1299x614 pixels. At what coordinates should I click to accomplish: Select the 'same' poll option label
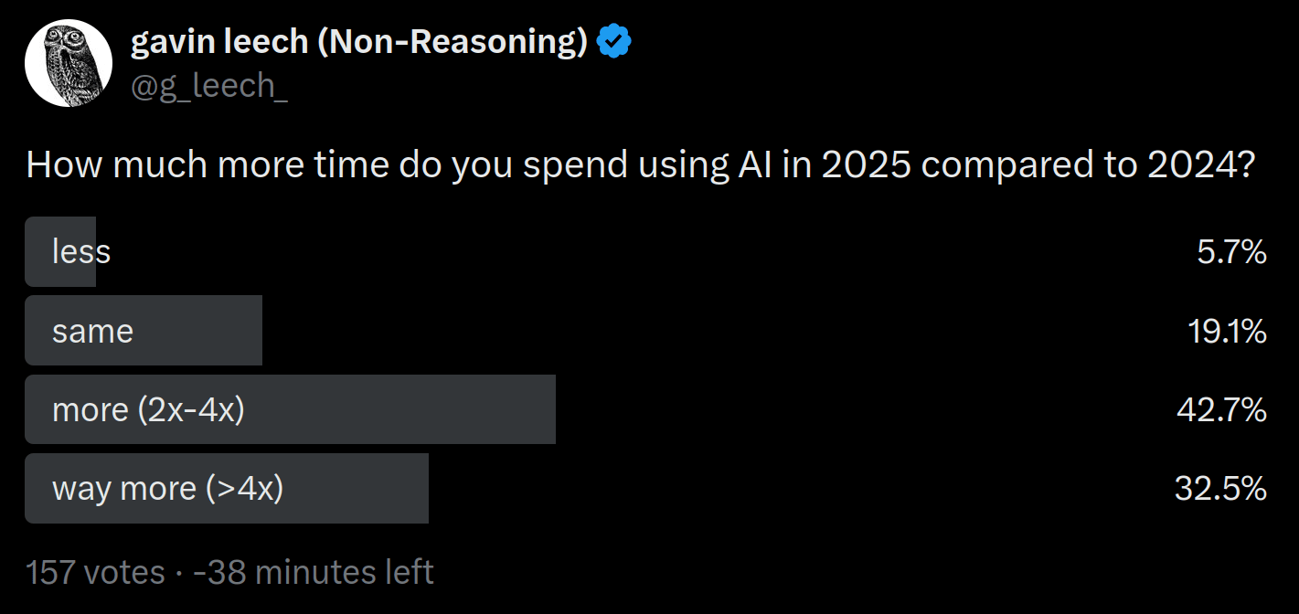[x=92, y=331]
